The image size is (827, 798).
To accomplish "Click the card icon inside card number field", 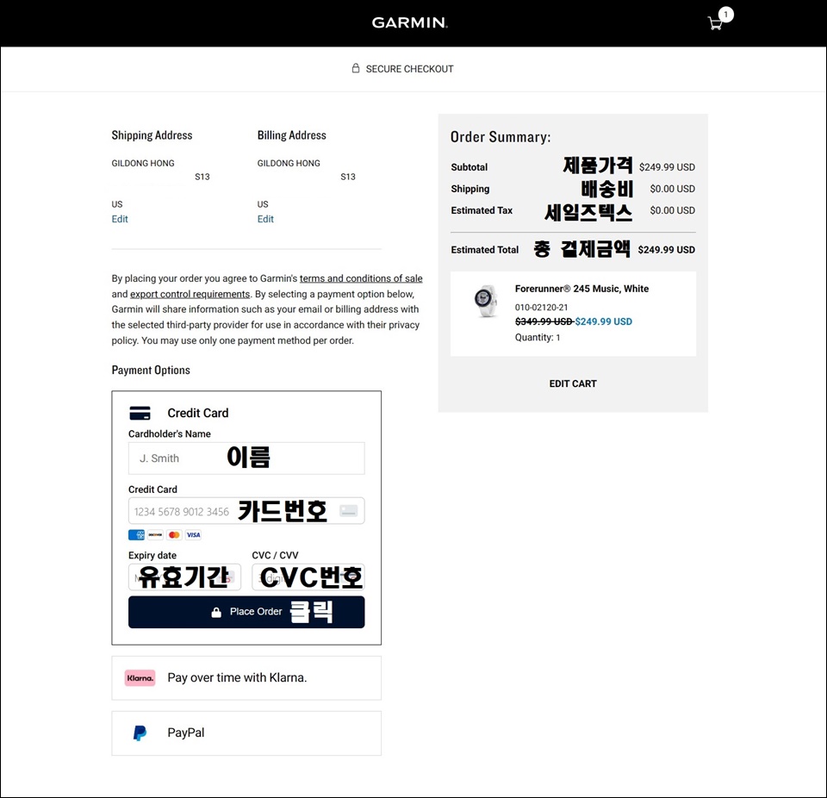I will 349,510.
